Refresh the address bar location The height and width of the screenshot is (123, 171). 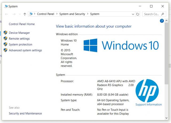(x=138, y=14)
